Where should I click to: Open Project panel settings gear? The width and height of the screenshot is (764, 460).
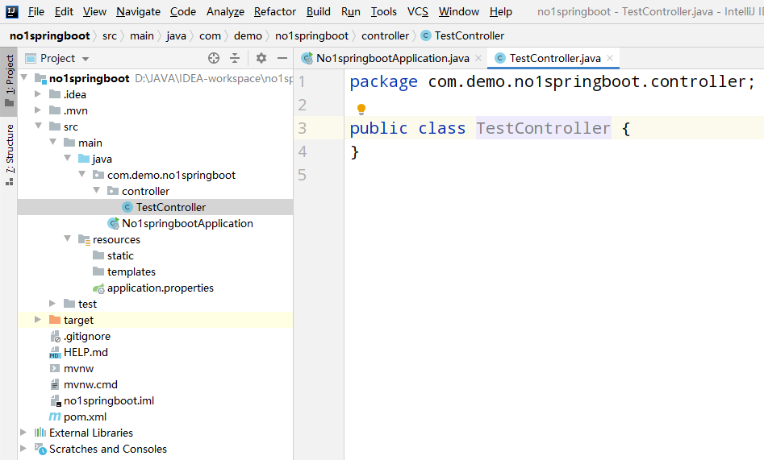pos(261,59)
